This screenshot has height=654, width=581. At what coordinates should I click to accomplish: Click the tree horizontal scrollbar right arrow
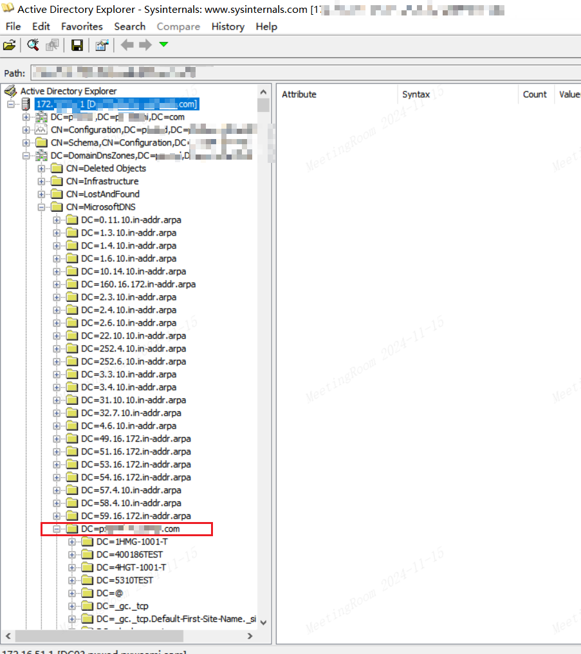pyautogui.click(x=250, y=636)
